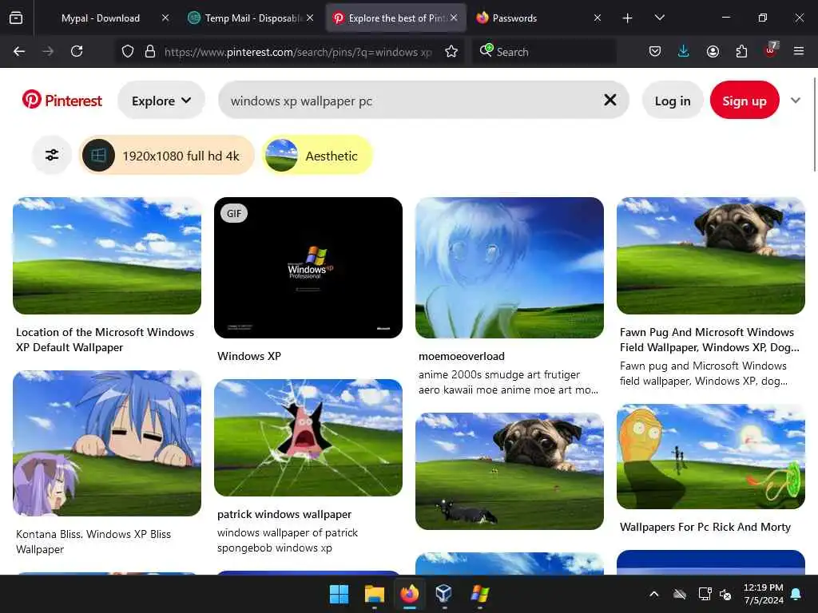This screenshot has width=818, height=613.
Task: Select the Explore the best of Pinterest tab
Action: [396, 18]
